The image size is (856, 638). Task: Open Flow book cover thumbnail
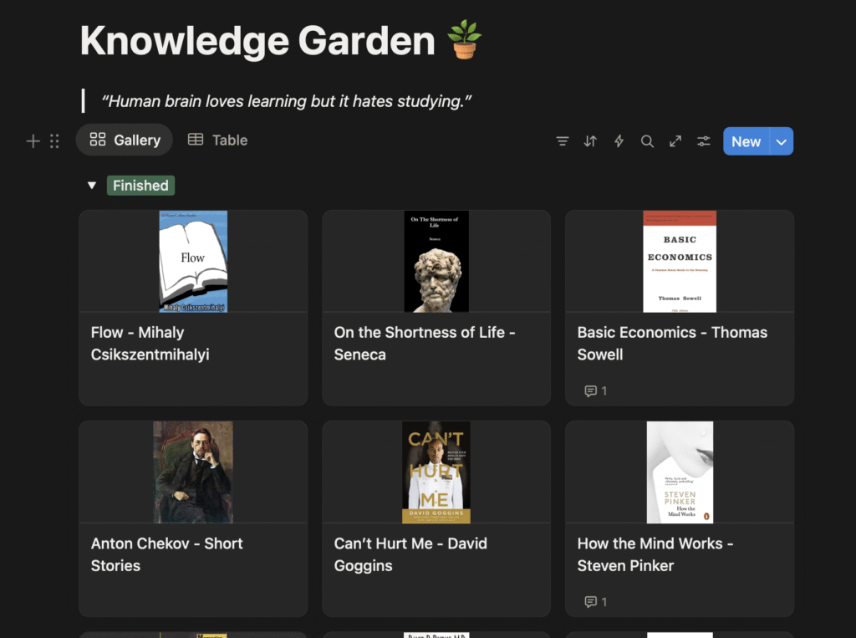tap(193, 261)
